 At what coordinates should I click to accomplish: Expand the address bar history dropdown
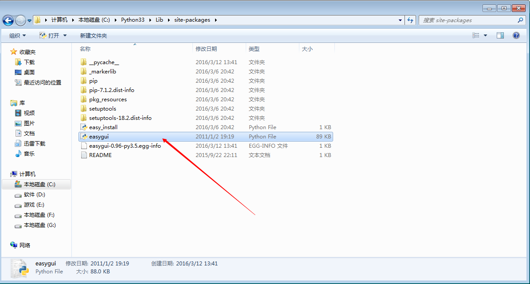pos(400,20)
